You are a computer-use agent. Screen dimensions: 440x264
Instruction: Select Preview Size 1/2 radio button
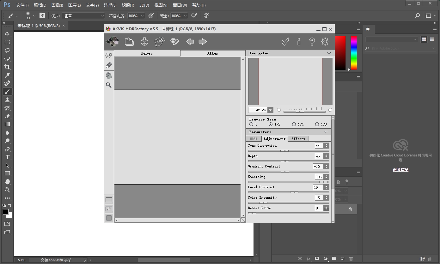click(271, 124)
